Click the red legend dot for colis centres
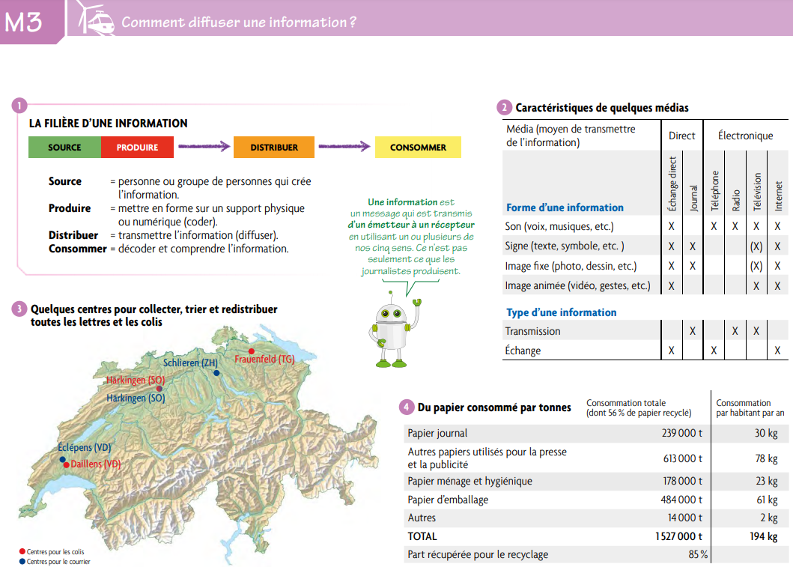 point(22,551)
